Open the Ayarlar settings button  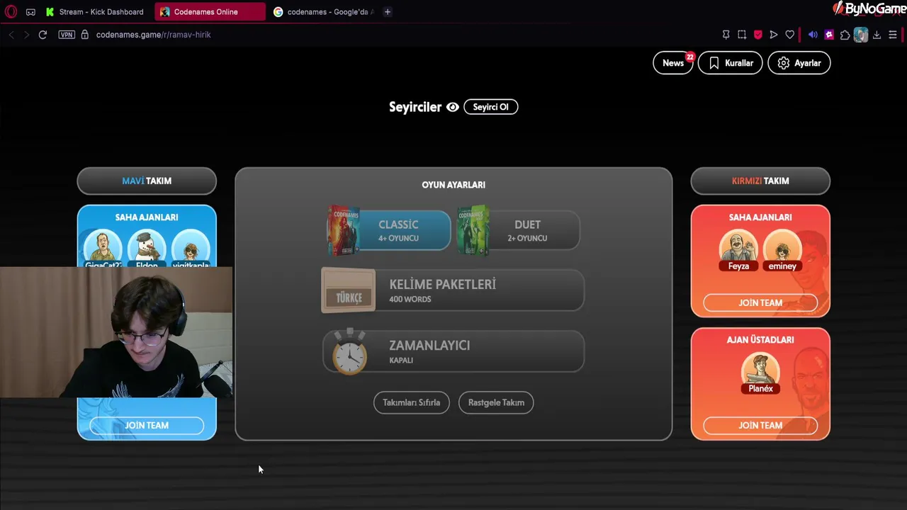[x=799, y=63]
